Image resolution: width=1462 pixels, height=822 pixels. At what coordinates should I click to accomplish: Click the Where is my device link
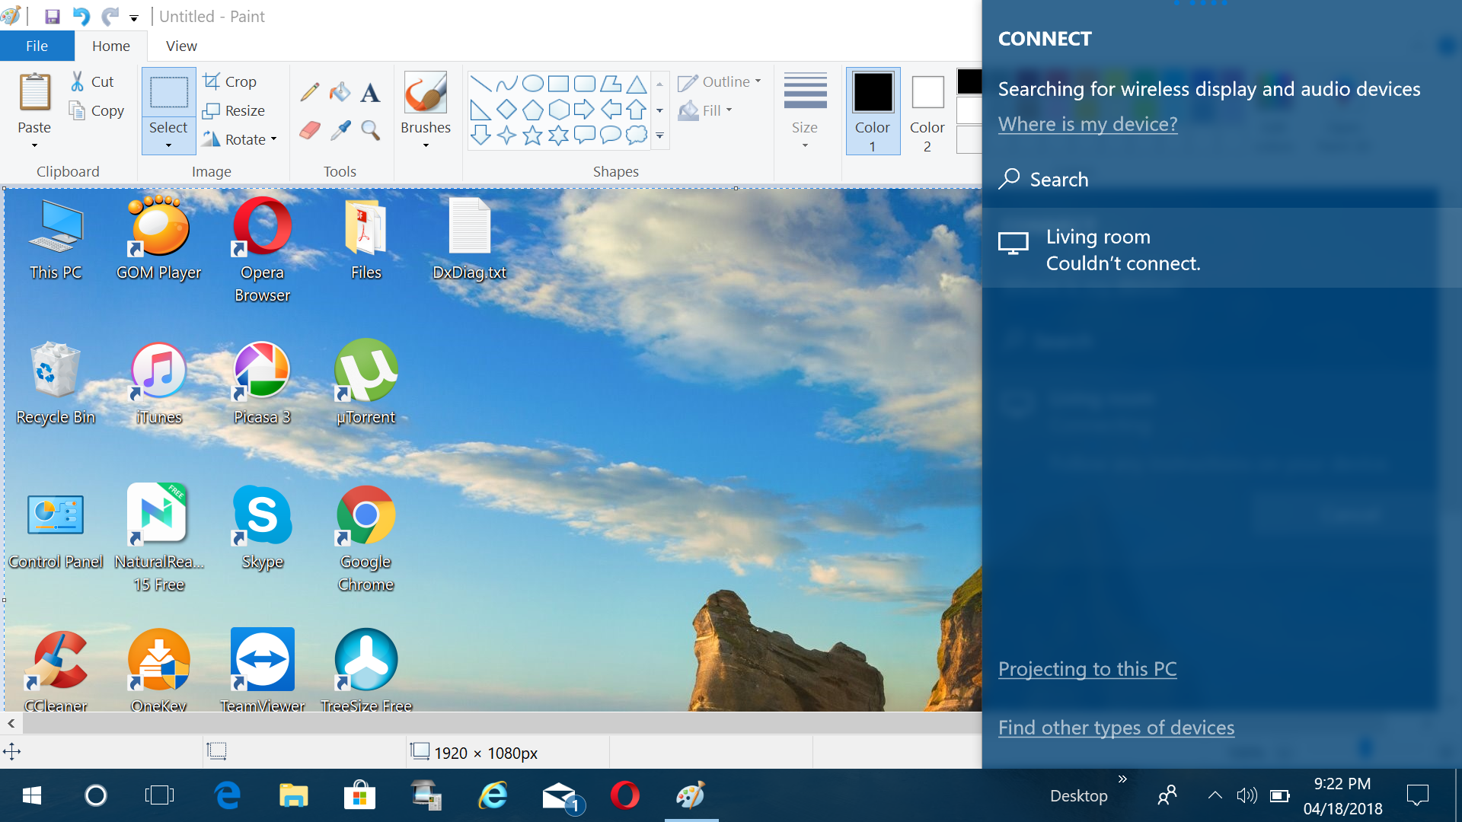1087,124
